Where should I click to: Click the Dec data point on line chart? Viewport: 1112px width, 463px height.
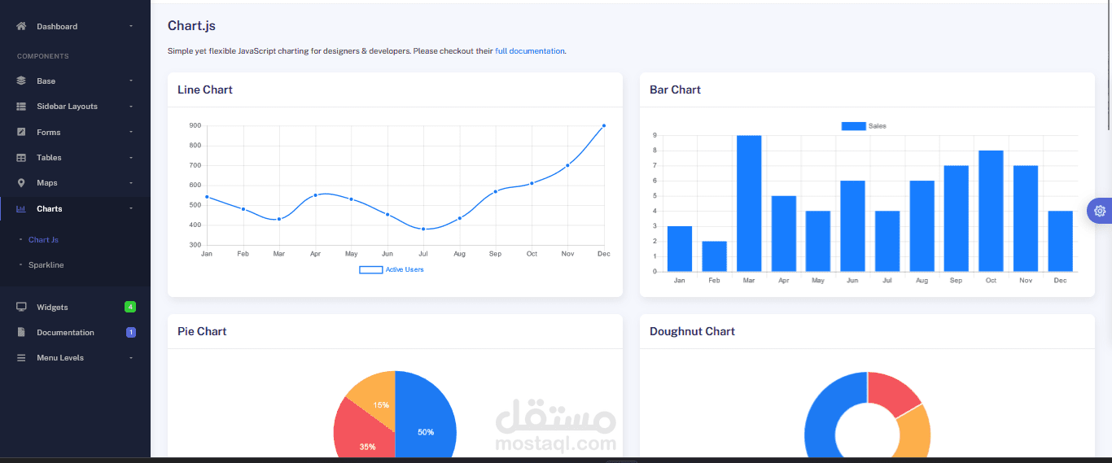click(x=604, y=125)
